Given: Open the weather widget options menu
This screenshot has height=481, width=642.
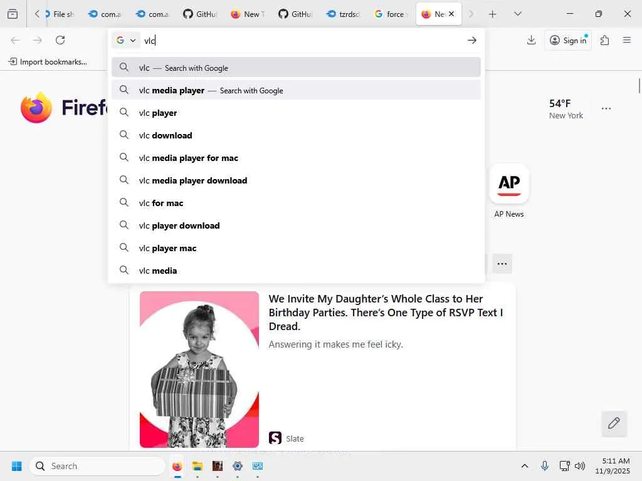Looking at the screenshot, I should [606, 108].
